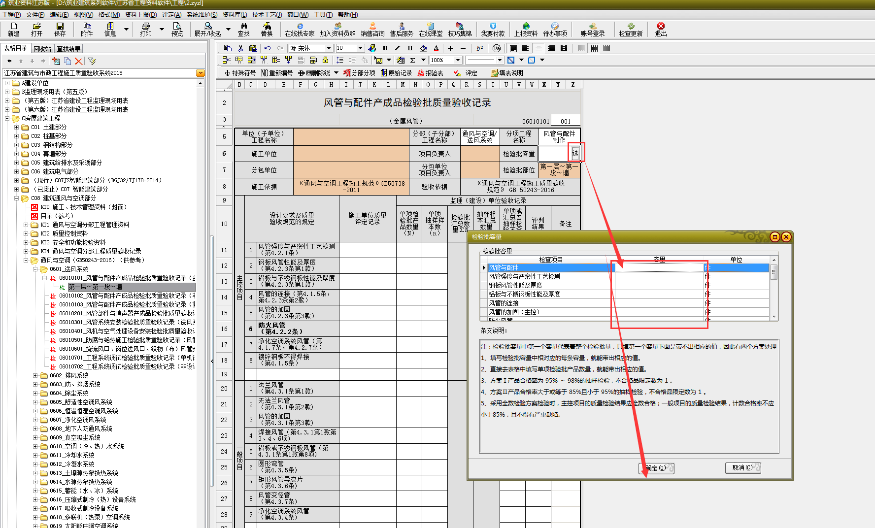Open the 帮助(H) menu
Image resolution: width=875 pixels, height=528 pixels.
point(348,15)
